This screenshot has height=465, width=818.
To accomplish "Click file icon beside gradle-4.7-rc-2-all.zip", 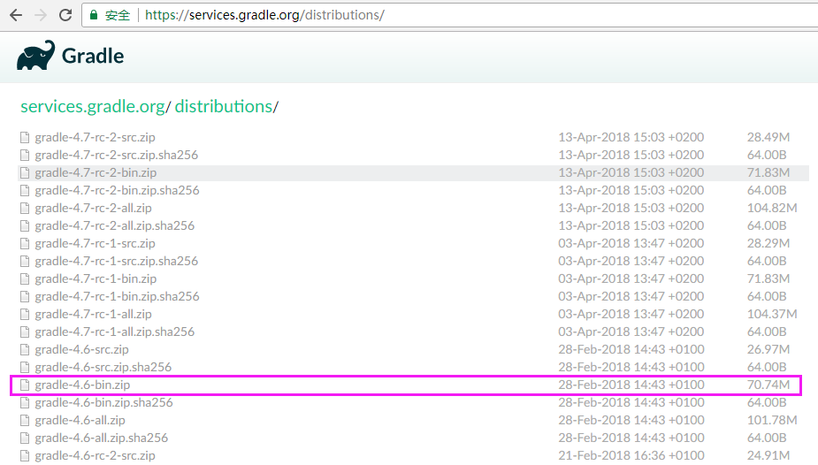I will tap(25, 208).
